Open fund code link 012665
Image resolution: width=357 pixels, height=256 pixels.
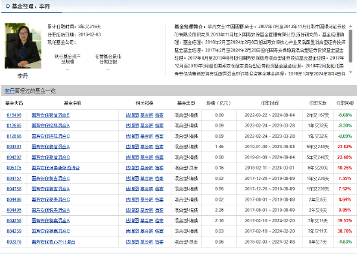tap(14, 125)
